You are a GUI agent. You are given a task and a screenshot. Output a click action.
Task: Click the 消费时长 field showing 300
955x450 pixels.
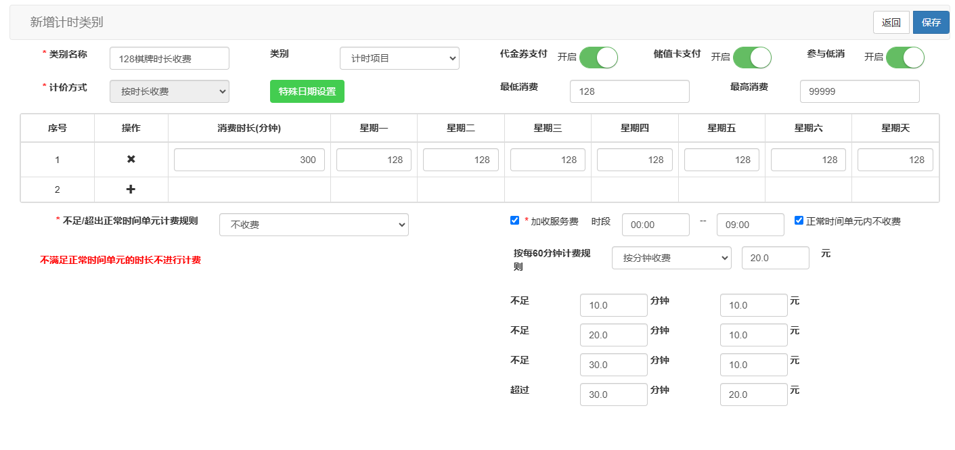249,160
